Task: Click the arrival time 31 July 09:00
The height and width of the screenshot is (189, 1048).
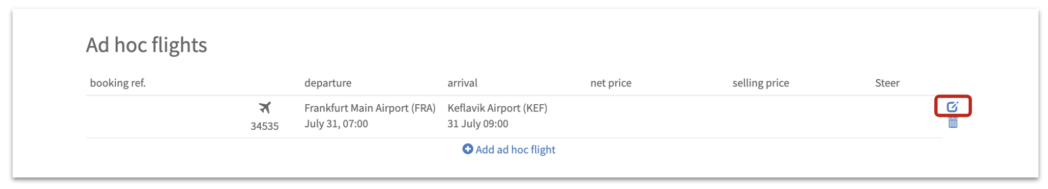Action: click(478, 124)
